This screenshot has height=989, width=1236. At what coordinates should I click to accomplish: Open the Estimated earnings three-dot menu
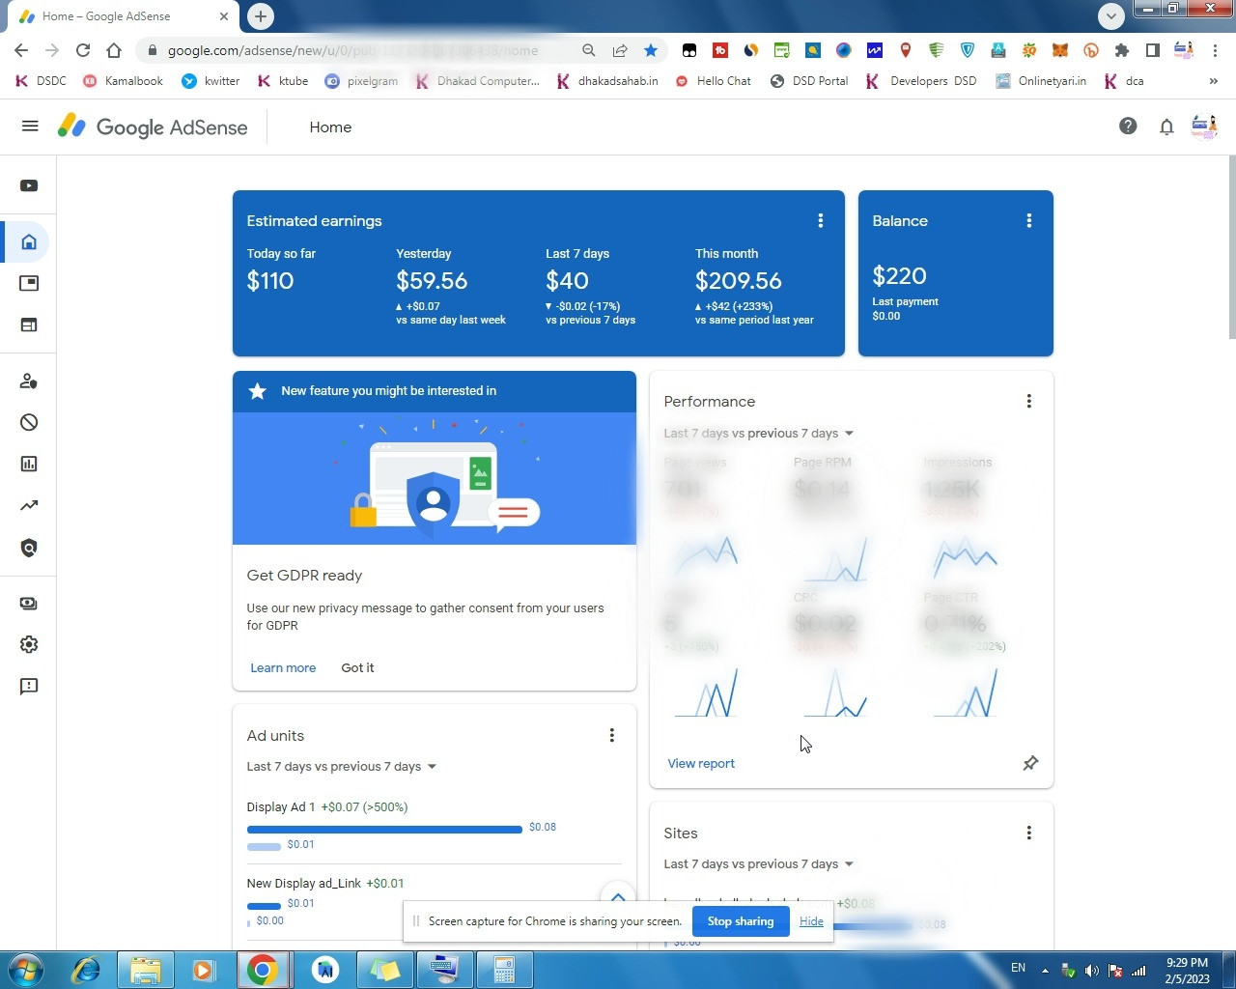click(821, 221)
